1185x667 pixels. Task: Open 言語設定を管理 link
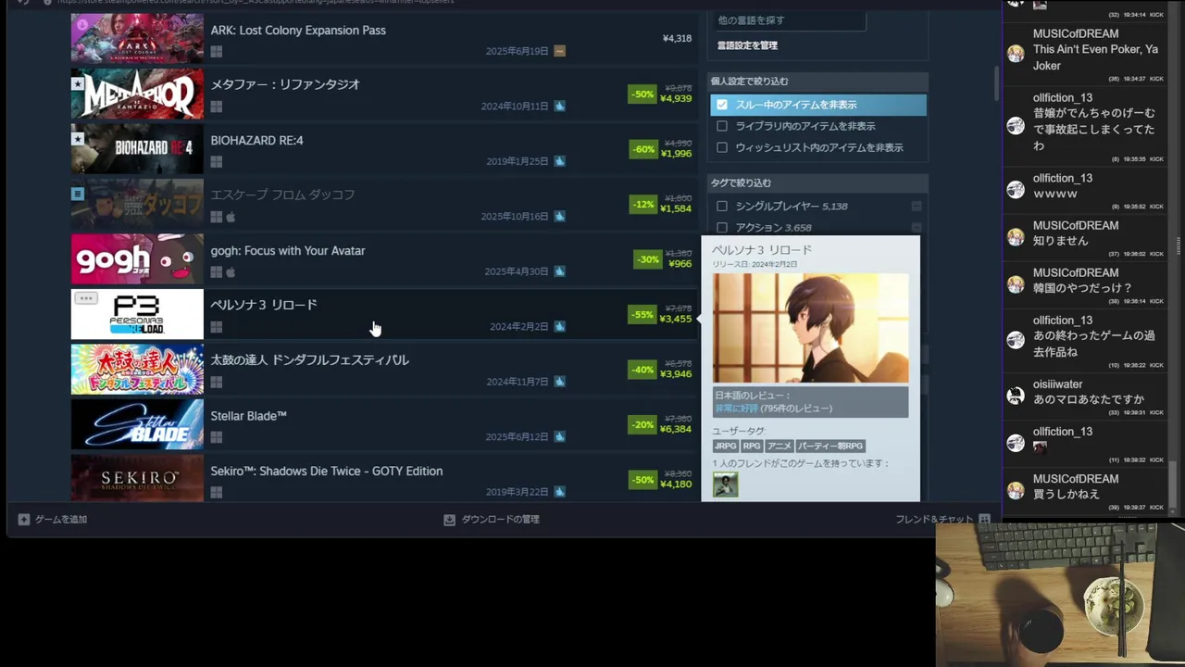click(747, 45)
